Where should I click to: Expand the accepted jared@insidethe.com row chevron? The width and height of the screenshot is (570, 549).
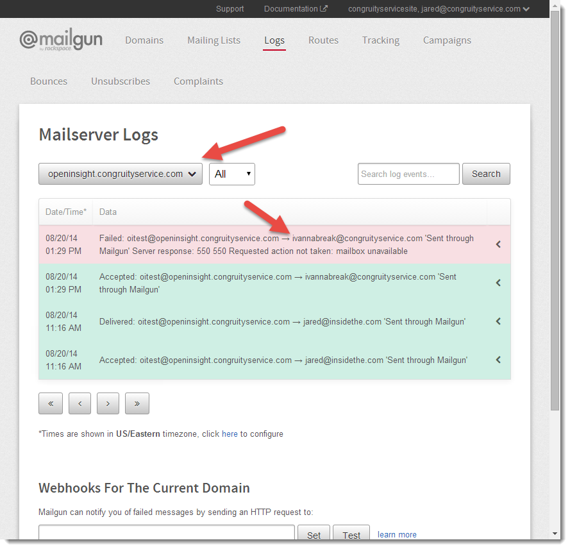point(498,360)
